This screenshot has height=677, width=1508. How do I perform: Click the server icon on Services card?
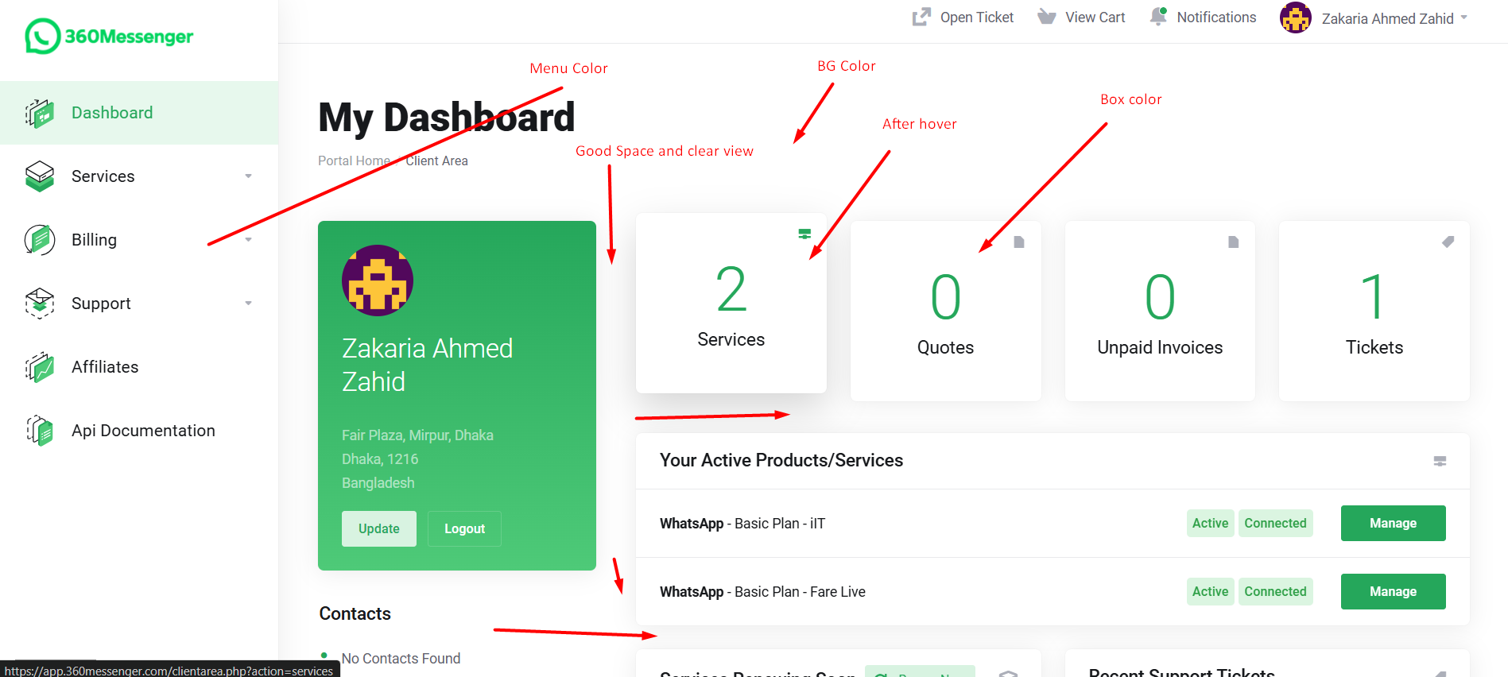804,234
